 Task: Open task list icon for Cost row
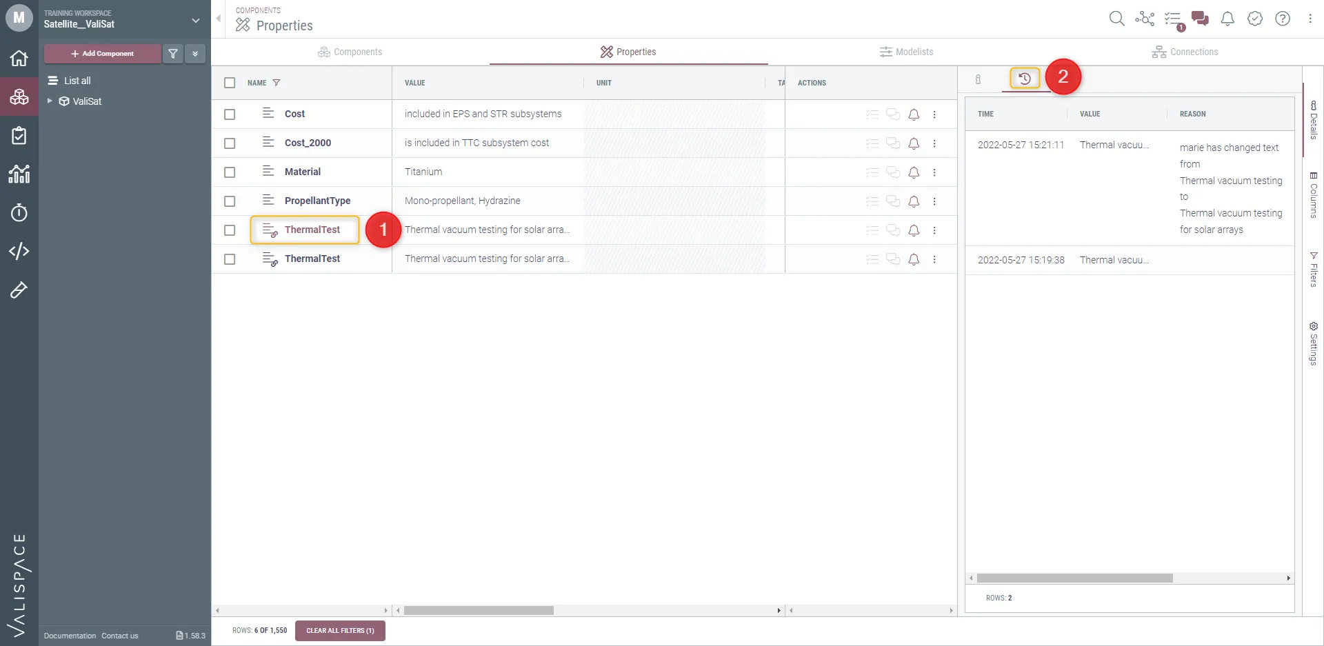(872, 114)
